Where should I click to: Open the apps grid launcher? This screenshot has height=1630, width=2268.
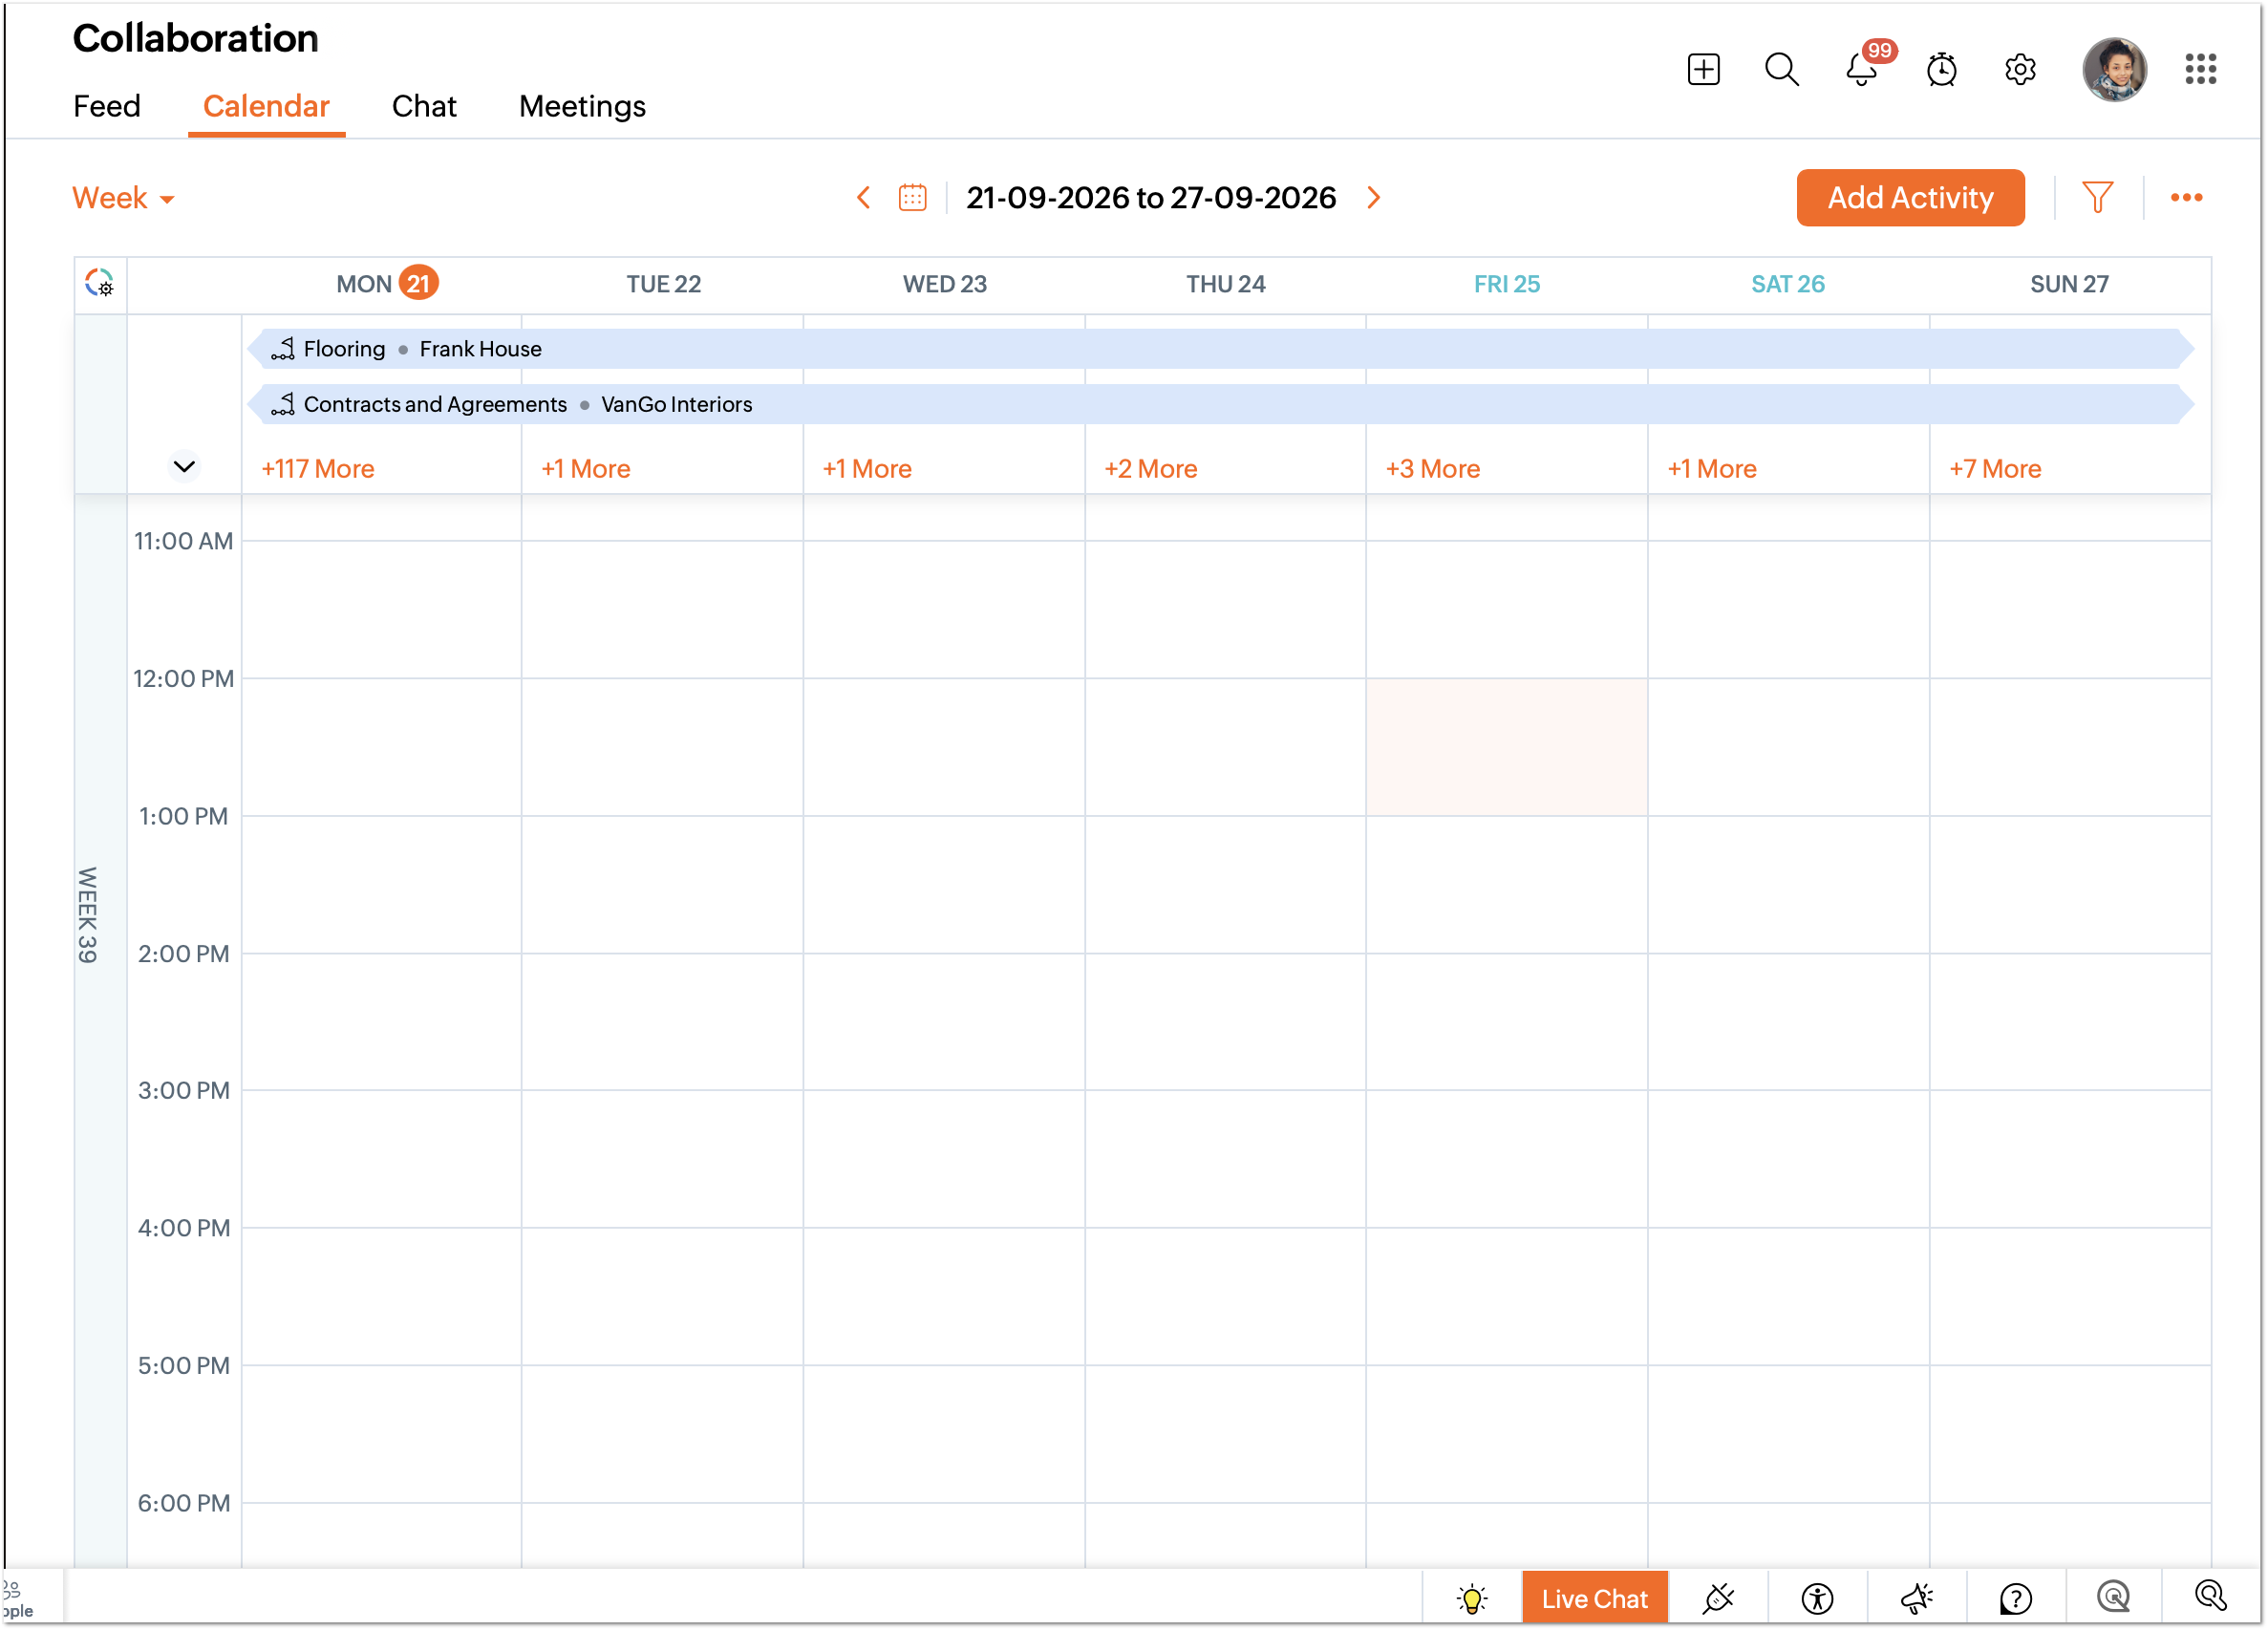(2200, 69)
